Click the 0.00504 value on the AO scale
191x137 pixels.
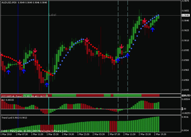click(x=186, y=99)
